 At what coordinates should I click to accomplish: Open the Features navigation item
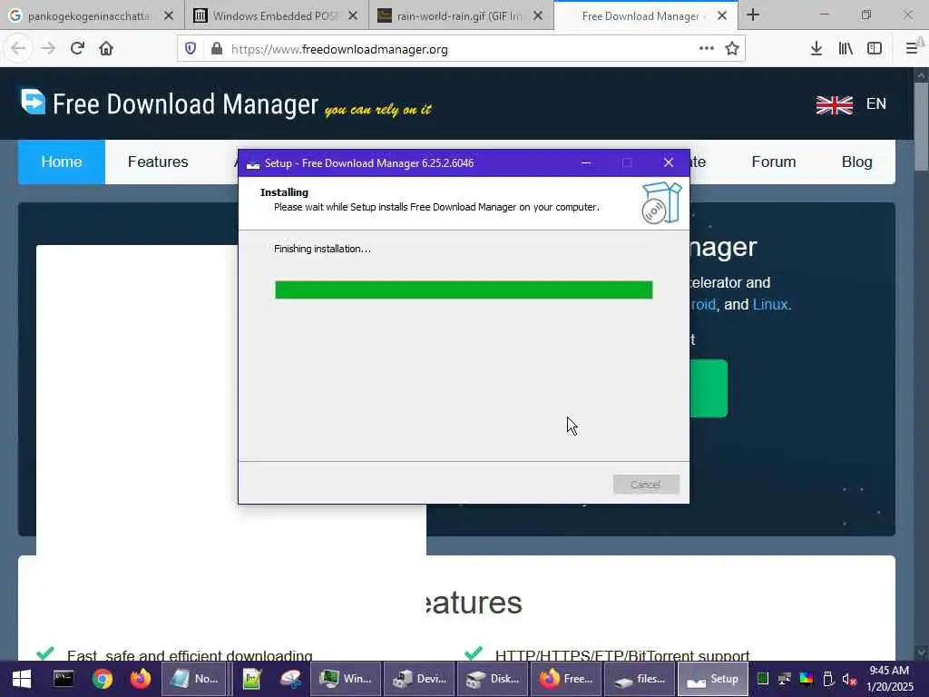(158, 162)
